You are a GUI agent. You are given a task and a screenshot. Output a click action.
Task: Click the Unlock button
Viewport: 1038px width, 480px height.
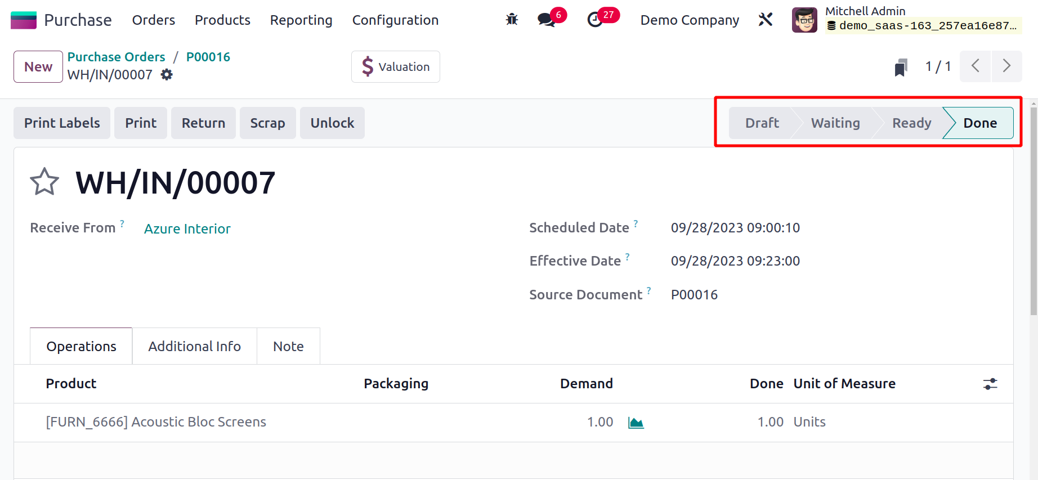pyautogui.click(x=332, y=123)
